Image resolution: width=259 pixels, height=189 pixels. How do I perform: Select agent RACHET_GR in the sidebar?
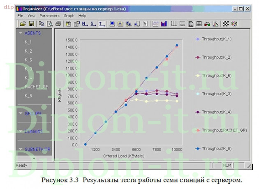(x=36, y=87)
